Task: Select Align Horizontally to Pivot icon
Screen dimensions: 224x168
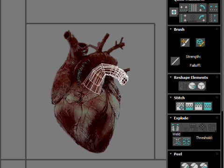Action: (184, 8)
